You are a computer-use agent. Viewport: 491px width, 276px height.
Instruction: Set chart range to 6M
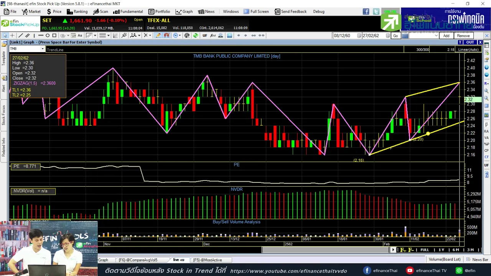(x=456, y=250)
